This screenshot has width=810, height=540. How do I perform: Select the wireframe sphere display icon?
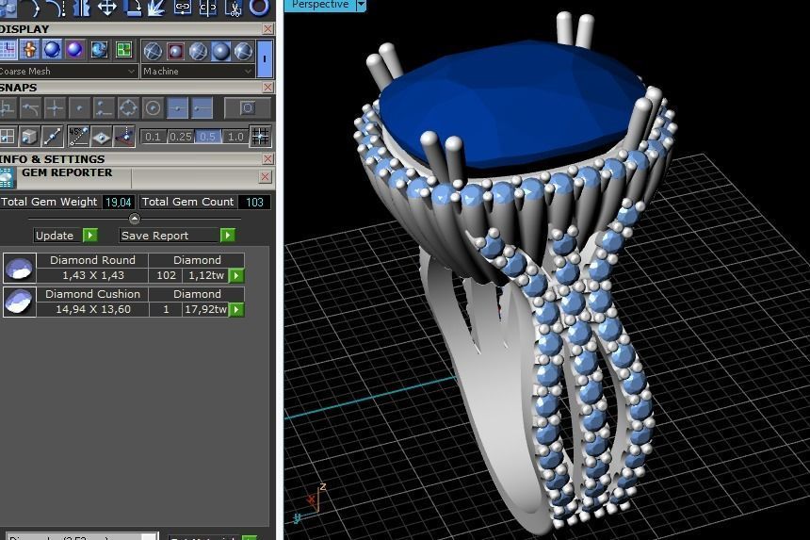coord(153,51)
